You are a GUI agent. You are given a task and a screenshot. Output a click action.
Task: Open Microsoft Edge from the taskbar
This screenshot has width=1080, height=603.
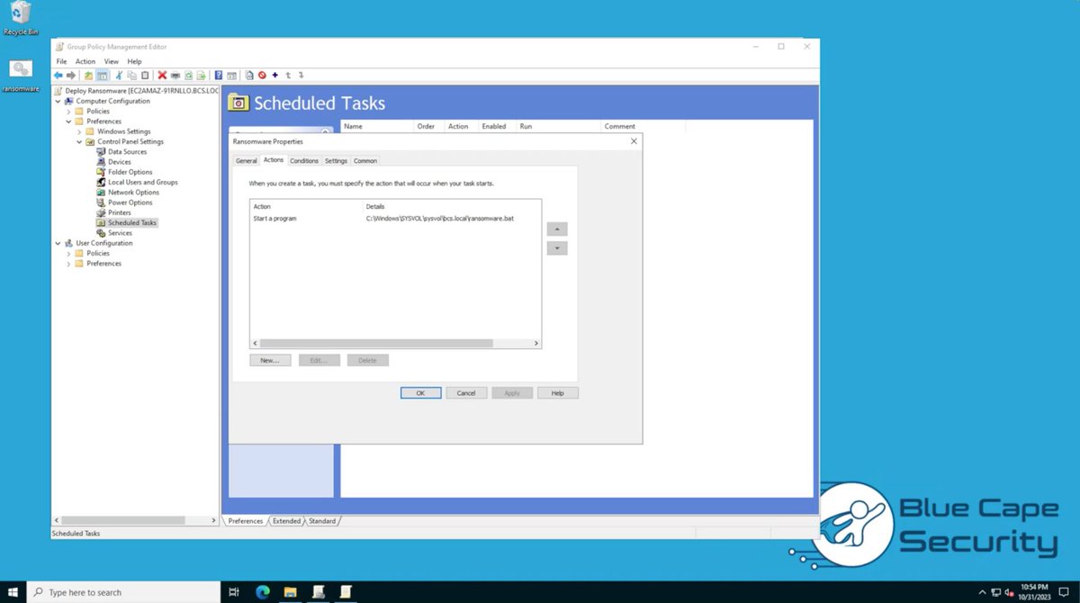[x=263, y=592]
